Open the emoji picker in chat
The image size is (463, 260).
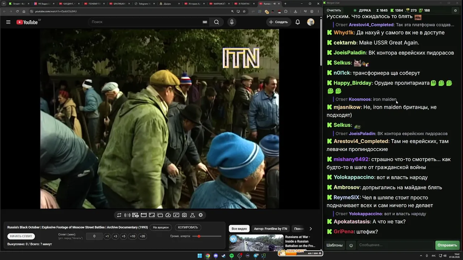pos(351,246)
